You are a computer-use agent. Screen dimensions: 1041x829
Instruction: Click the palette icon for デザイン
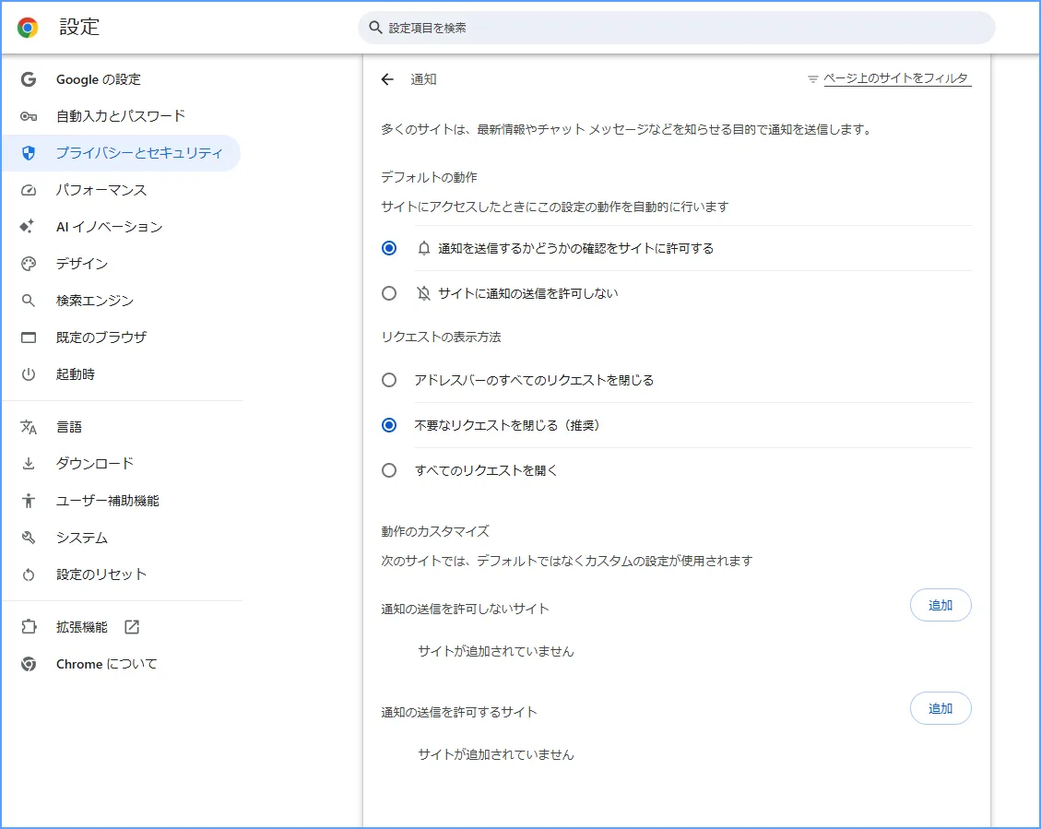point(29,264)
